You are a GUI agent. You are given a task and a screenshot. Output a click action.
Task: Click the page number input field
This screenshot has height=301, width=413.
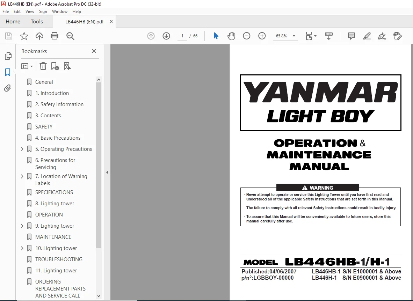(182, 36)
